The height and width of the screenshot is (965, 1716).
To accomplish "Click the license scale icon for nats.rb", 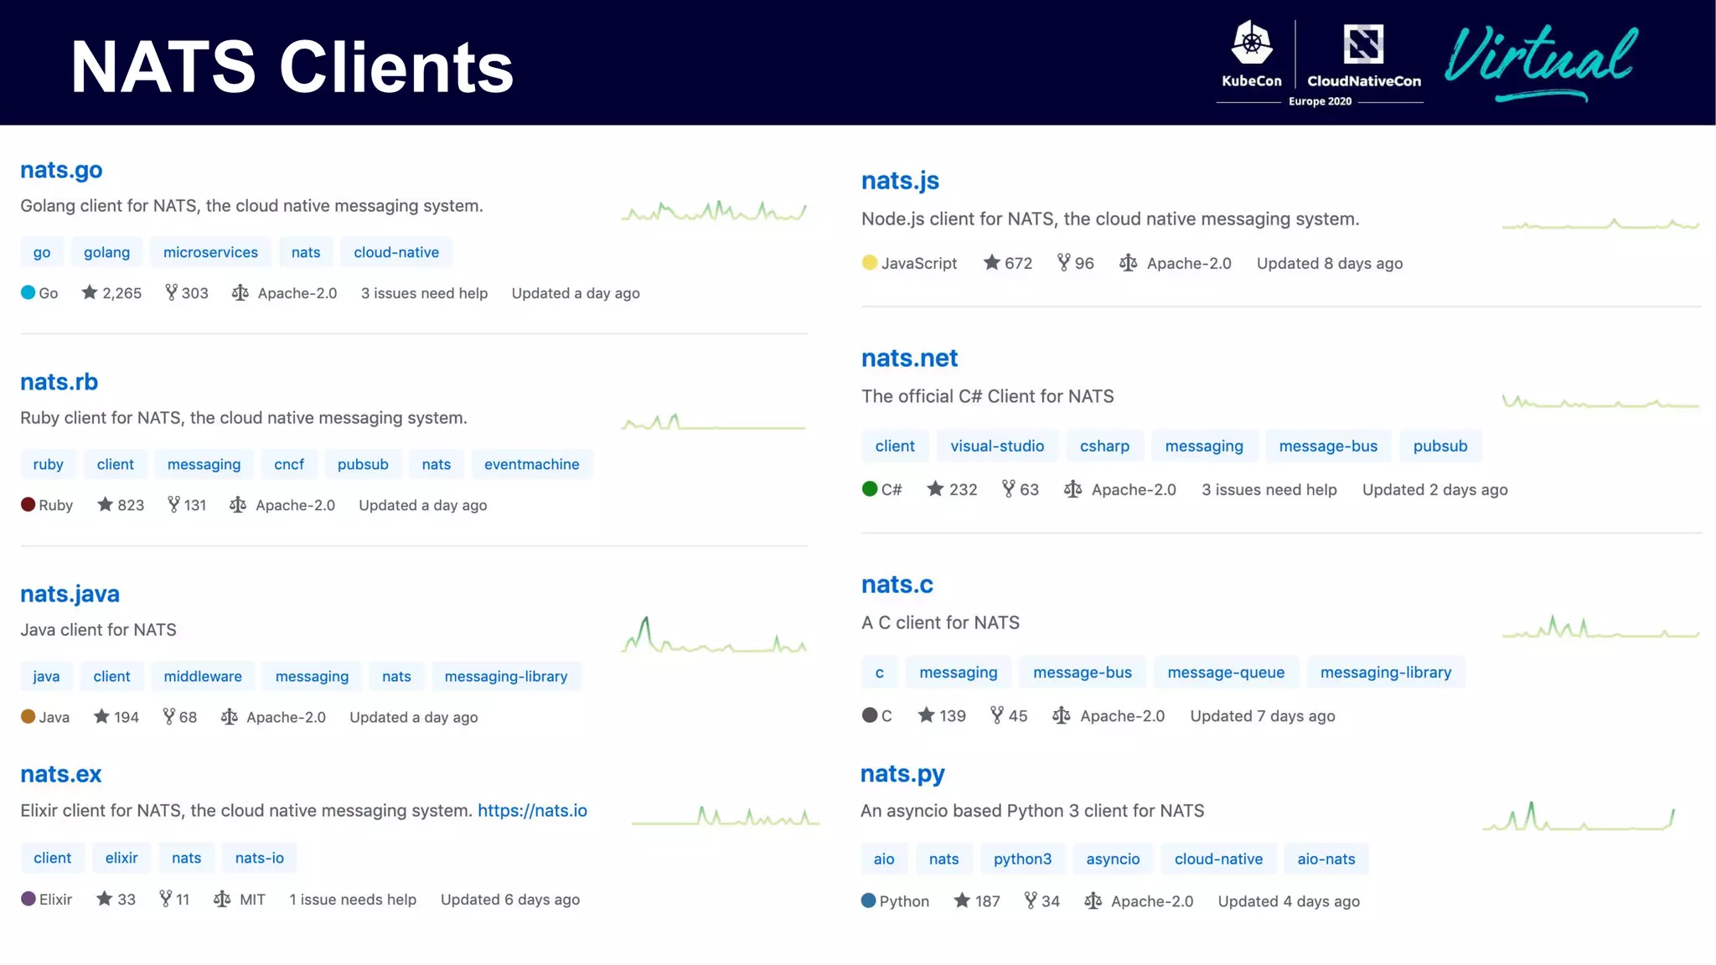I will pyautogui.click(x=238, y=504).
